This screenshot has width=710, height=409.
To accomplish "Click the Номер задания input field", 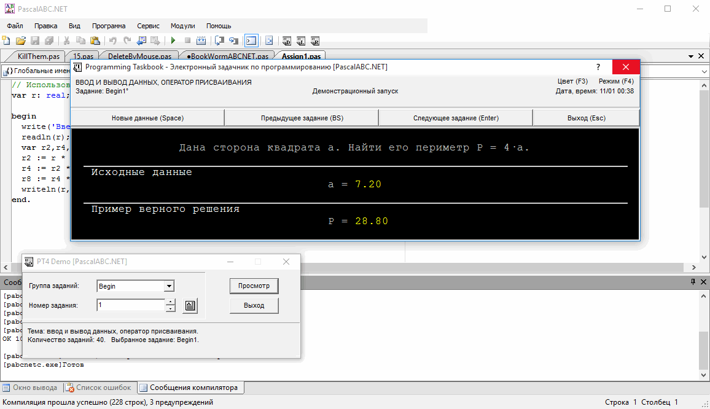I will (x=130, y=305).
